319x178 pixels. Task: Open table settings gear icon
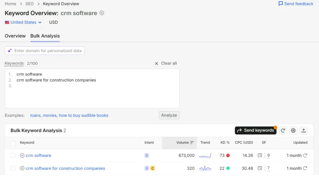pyautogui.click(x=293, y=130)
